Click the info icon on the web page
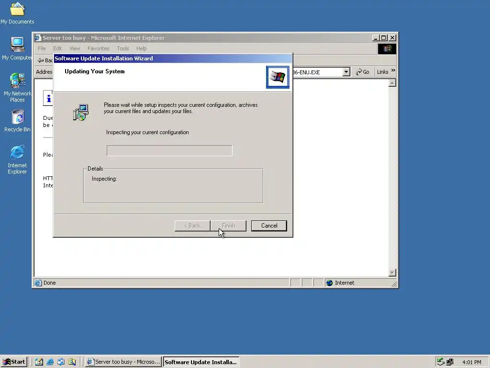 pos(48,98)
